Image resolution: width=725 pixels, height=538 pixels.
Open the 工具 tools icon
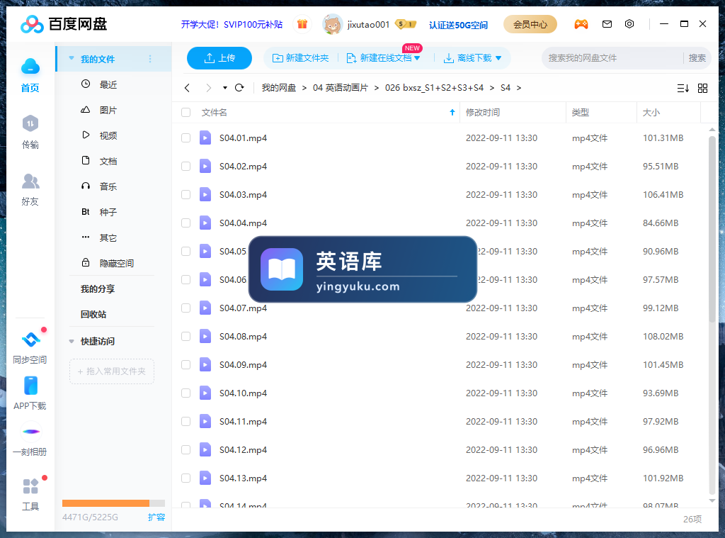[30, 486]
